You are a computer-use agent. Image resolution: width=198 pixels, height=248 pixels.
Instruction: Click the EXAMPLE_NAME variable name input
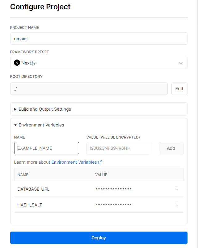tap(47, 148)
